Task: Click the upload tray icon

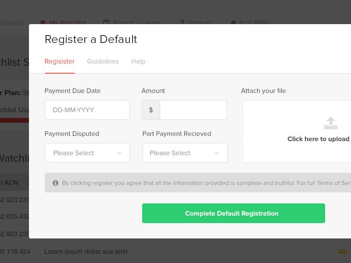Action: (x=331, y=123)
